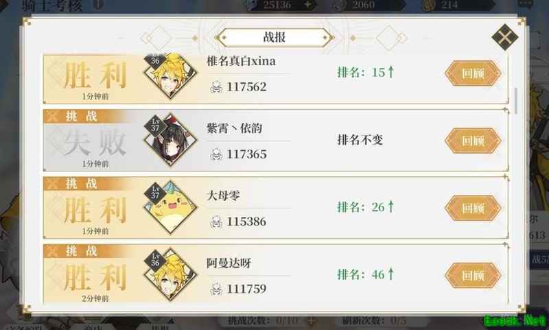Click the battle report scrollbar handle
This screenshot has height=330, width=549.
515,101
